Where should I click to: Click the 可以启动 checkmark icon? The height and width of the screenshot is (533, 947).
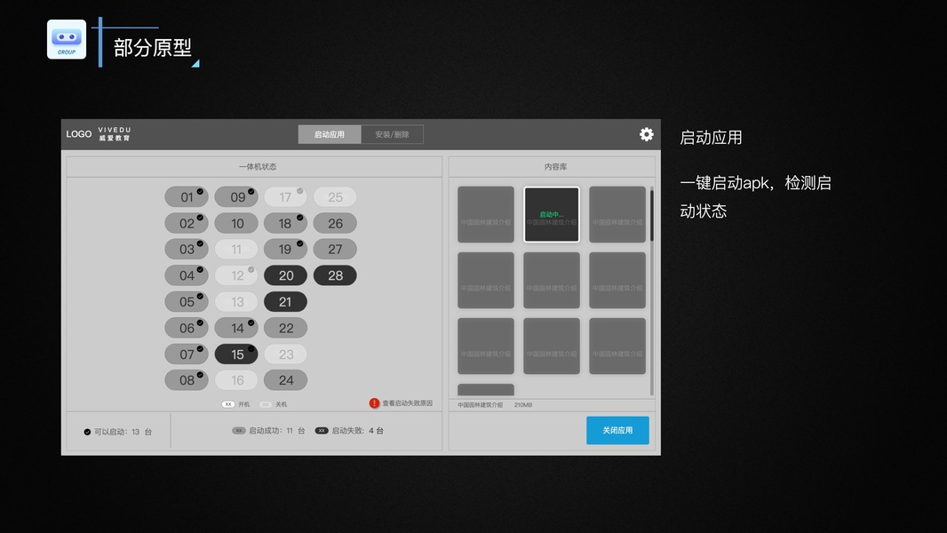(87, 432)
